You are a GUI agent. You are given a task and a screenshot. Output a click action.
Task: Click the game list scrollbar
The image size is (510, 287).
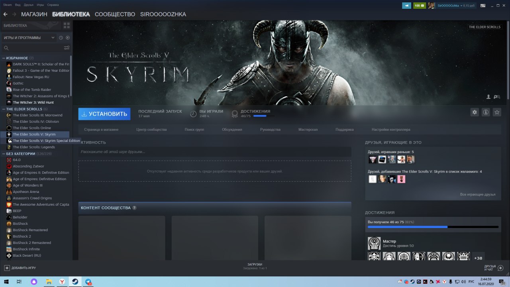[x=71, y=76]
